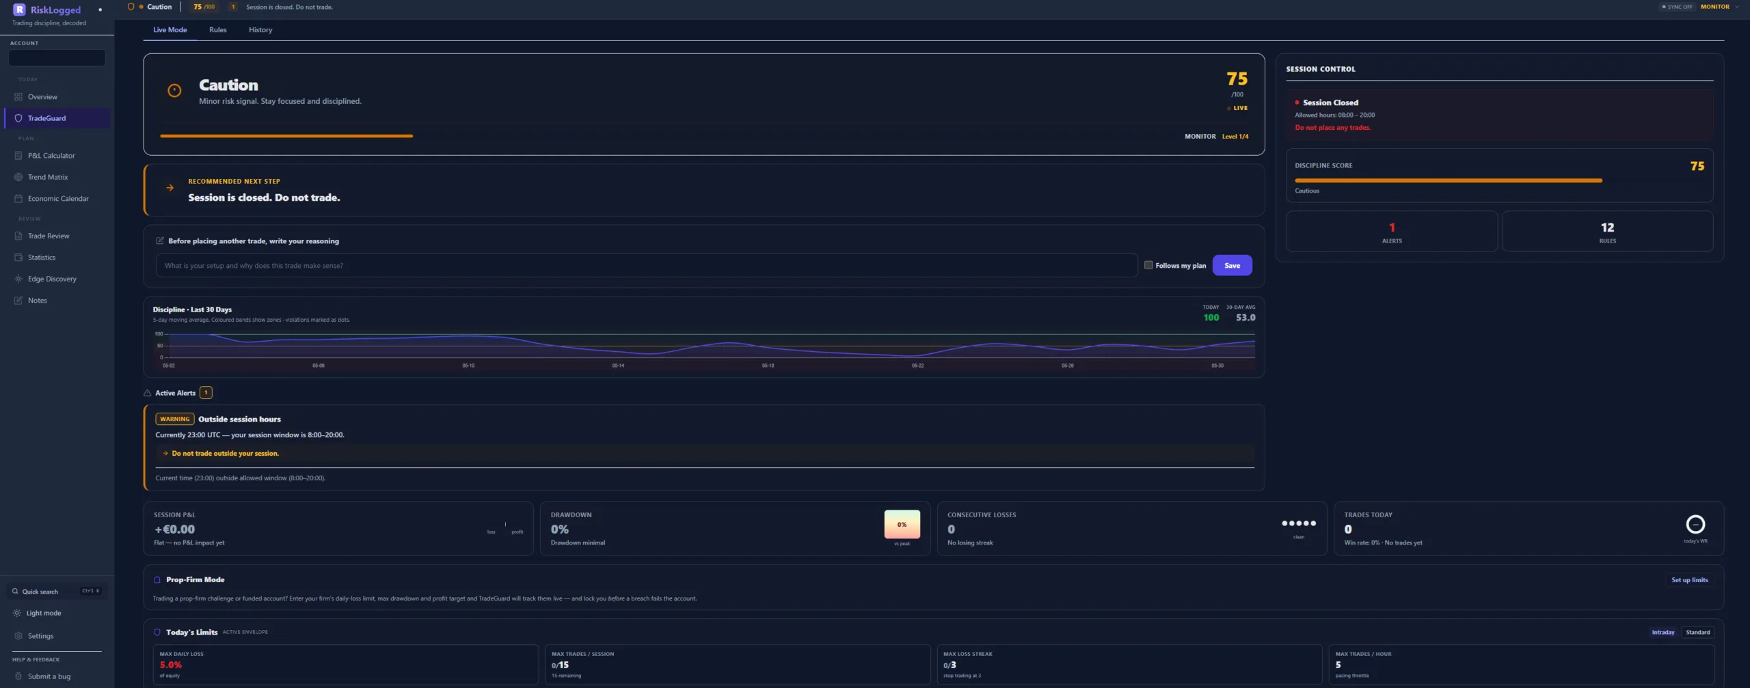
Task: Click the reasoning edit pencil icon
Action: pyautogui.click(x=160, y=241)
